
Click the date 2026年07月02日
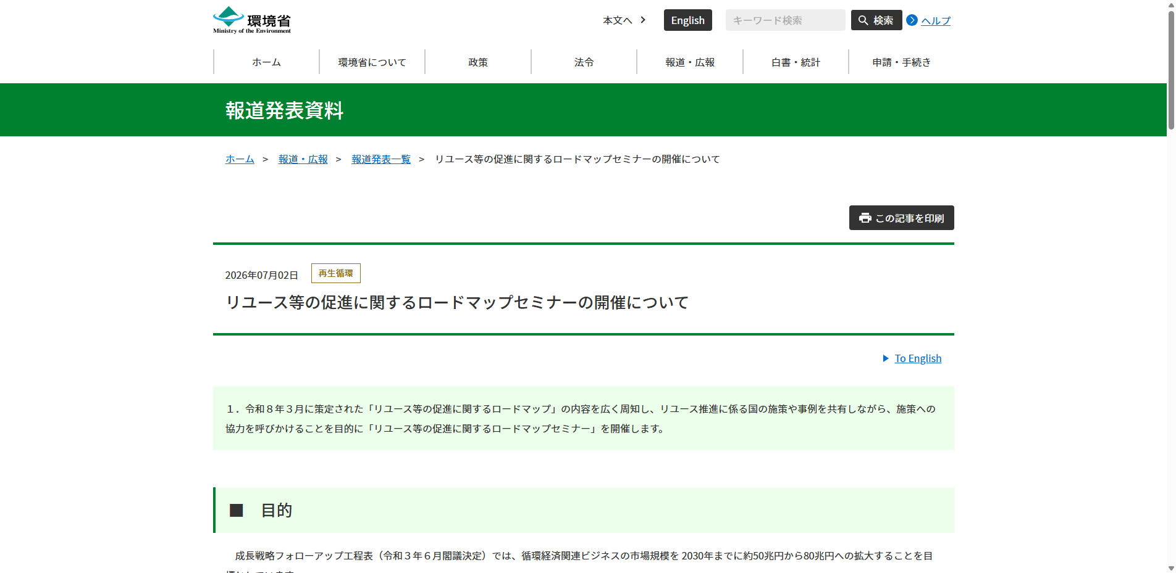(262, 275)
